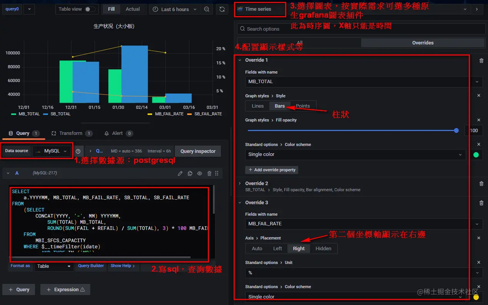Set graph style to Points
This screenshot has width=488, height=305.
tap(303, 106)
